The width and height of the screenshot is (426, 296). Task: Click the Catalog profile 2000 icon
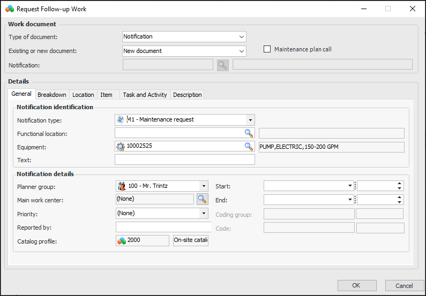click(x=122, y=240)
